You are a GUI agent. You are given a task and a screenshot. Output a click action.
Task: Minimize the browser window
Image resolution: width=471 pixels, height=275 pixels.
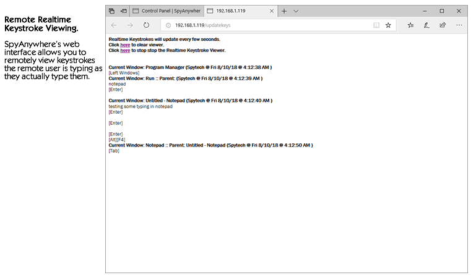coord(425,11)
